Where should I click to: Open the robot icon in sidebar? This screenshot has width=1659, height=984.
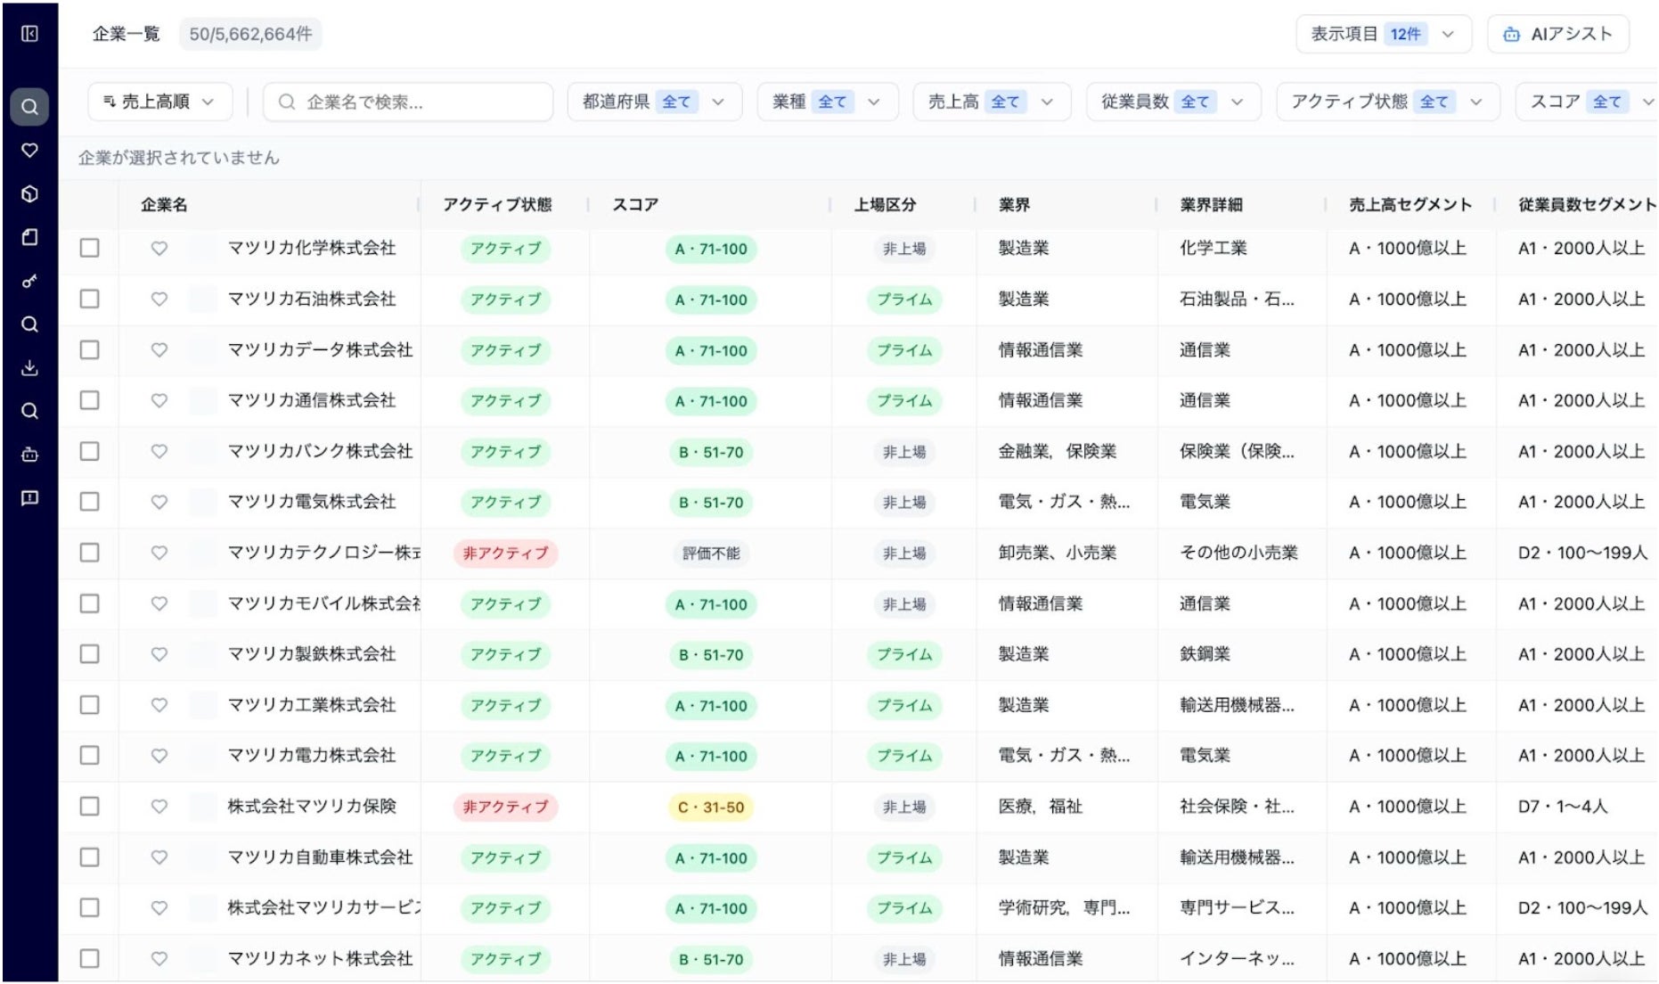click(x=29, y=455)
